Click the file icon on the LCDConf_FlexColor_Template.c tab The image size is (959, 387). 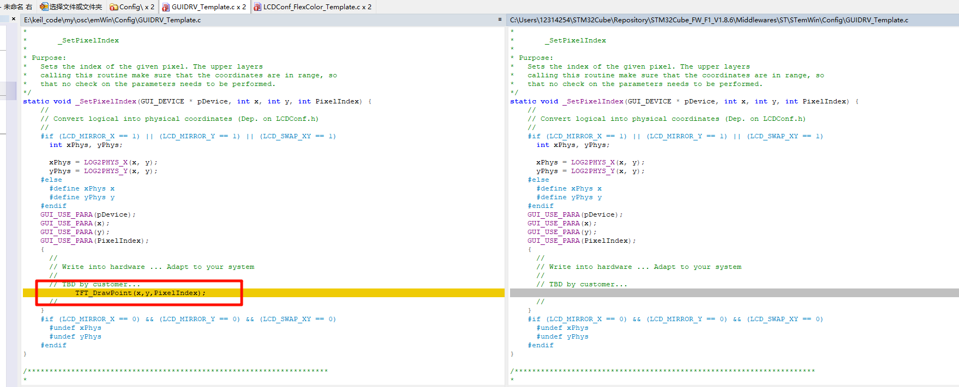(x=257, y=7)
